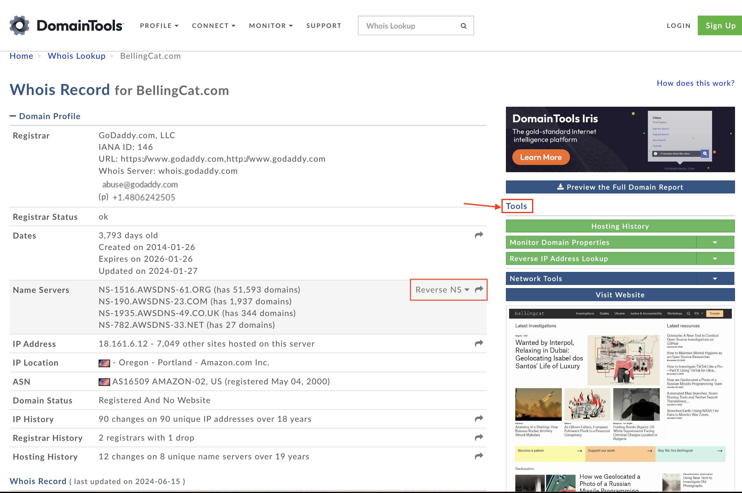The height and width of the screenshot is (493, 742).
Task: Open the CONNECT menu
Action: point(213,26)
